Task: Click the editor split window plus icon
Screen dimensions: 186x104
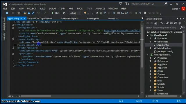Action: click(x=142, y=22)
